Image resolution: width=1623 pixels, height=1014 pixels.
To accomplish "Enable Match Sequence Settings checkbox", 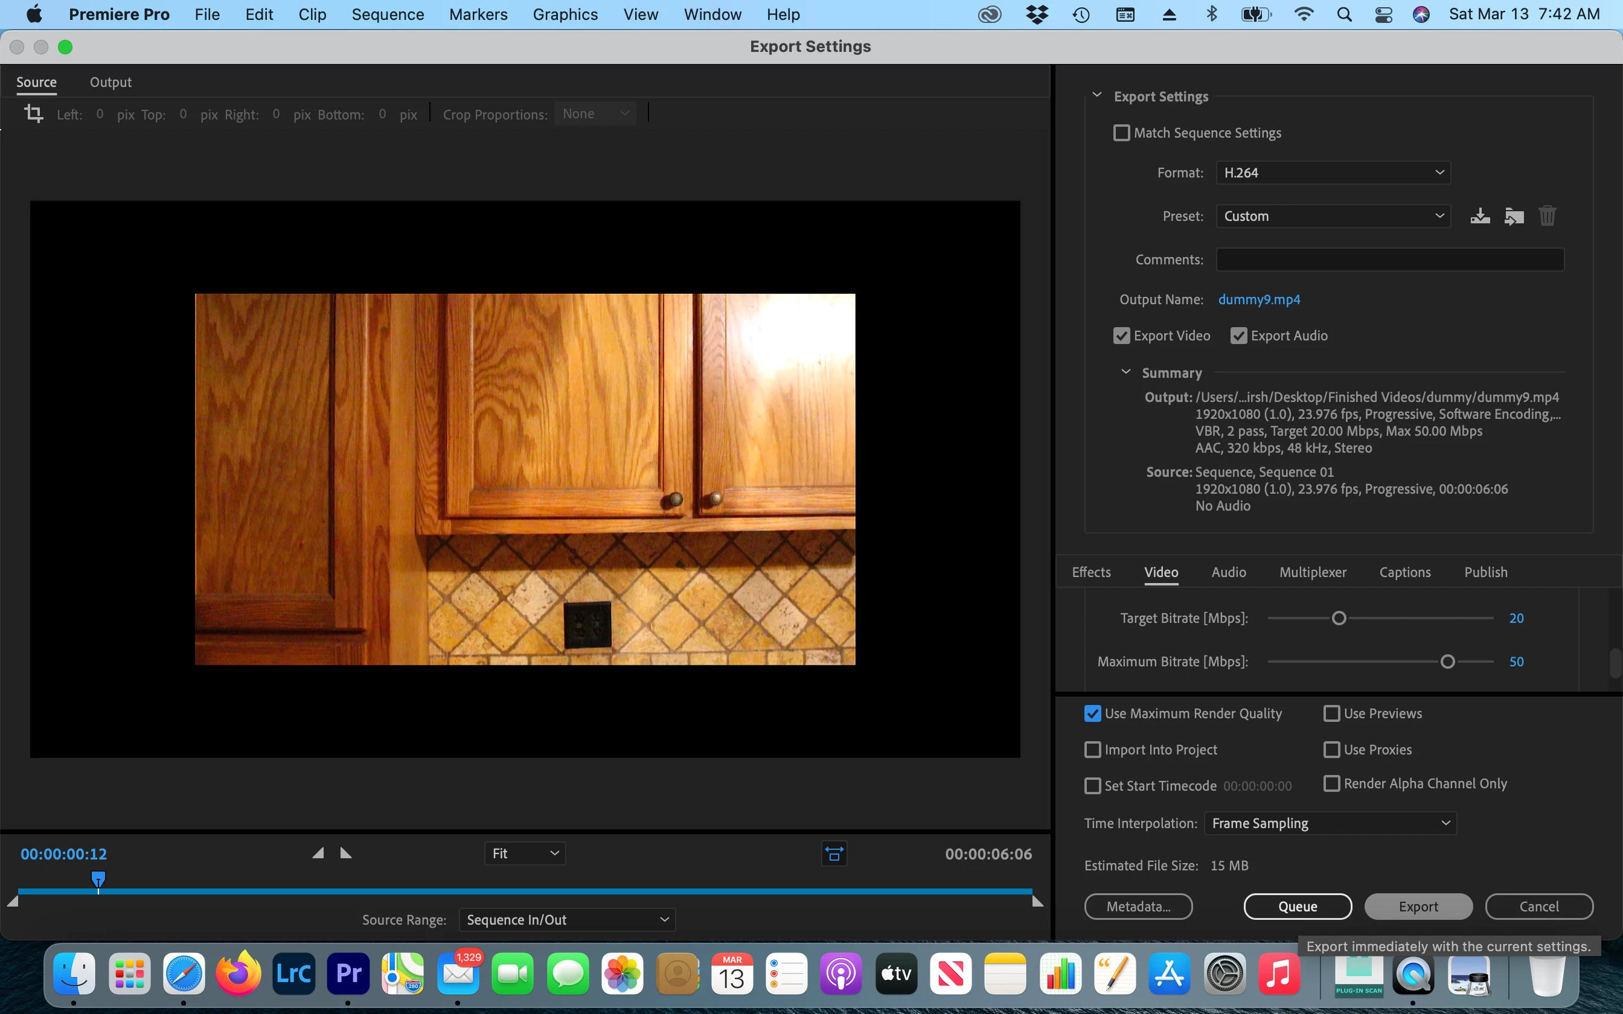I will click(x=1121, y=133).
